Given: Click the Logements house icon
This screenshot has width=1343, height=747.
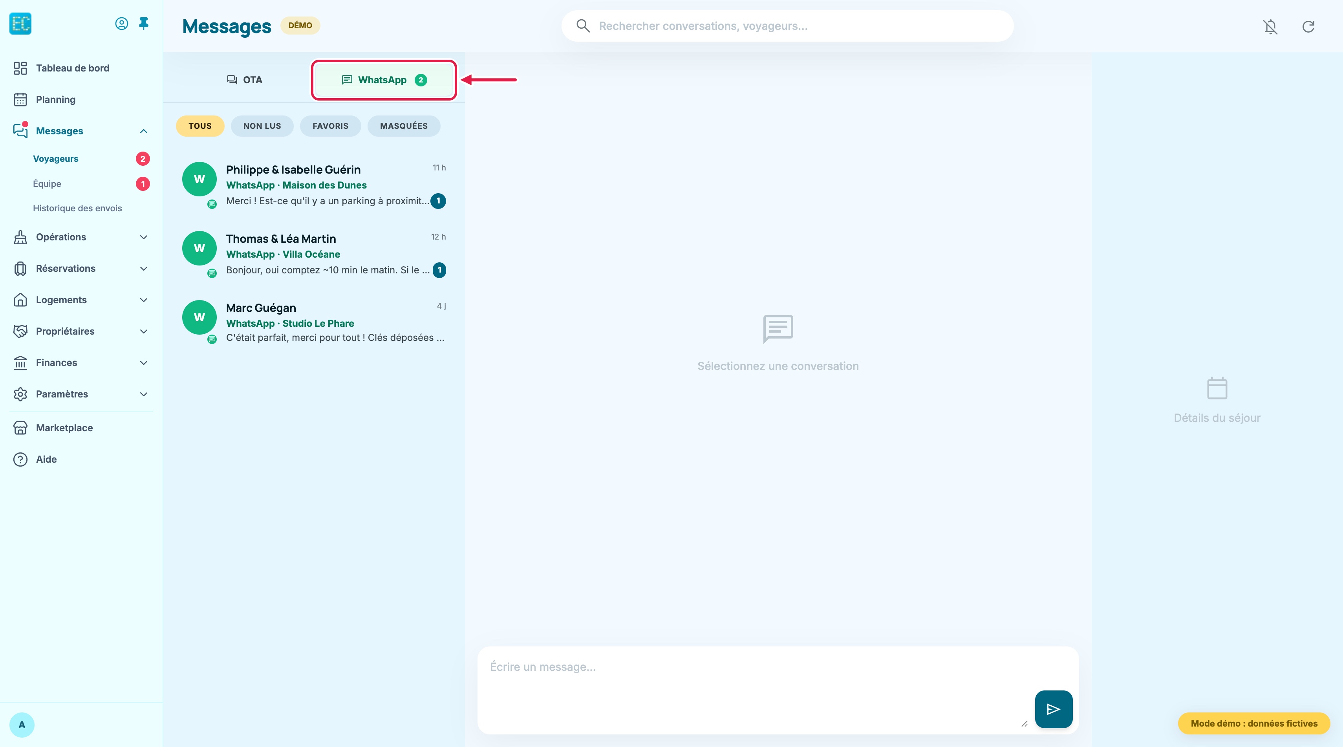Looking at the screenshot, I should click(x=20, y=300).
